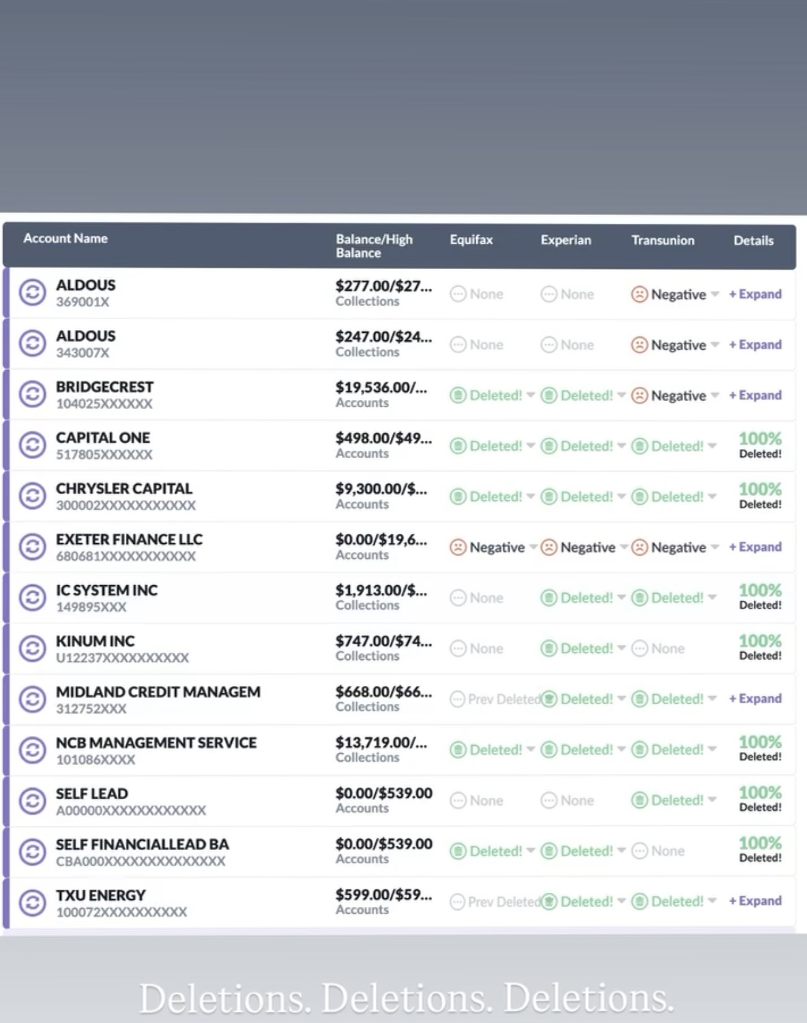Click the $0.00/$539.00 balance for SELF LEAD

tap(384, 794)
